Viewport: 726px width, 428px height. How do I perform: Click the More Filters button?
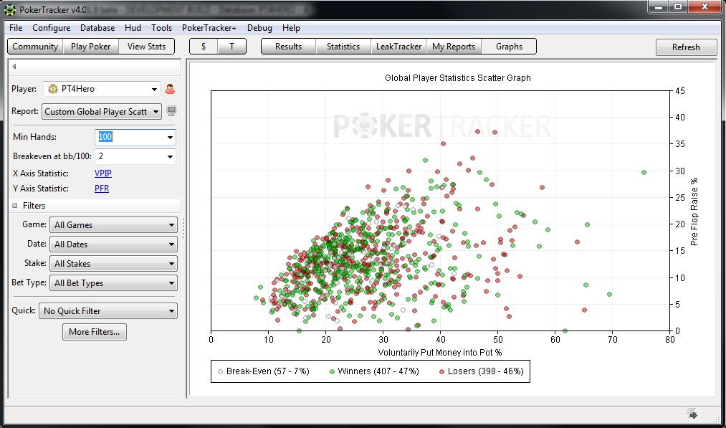94,332
